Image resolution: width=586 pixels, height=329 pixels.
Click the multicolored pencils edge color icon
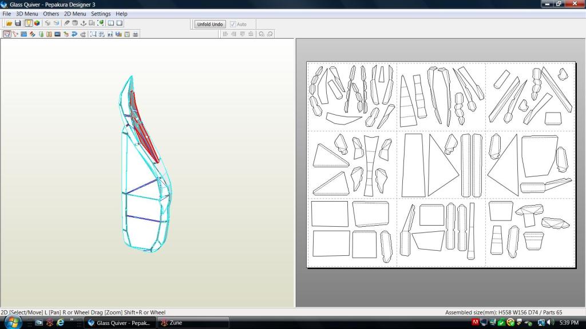[32, 34]
